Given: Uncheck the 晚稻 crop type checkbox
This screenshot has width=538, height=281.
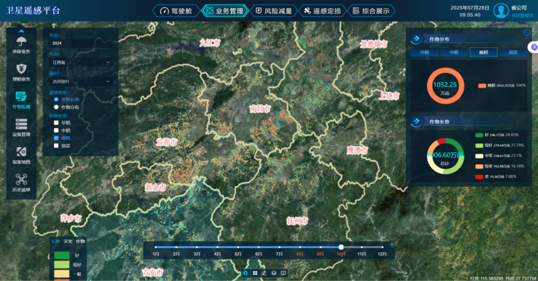Looking at the screenshot, I should pyautogui.click(x=56, y=138).
